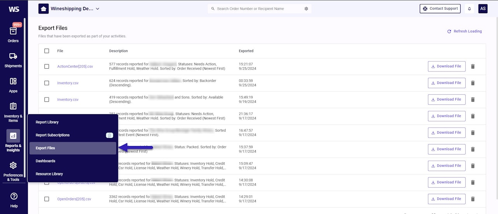
Task: Choose Report Library from the menu
Action: [x=47, y=122]
